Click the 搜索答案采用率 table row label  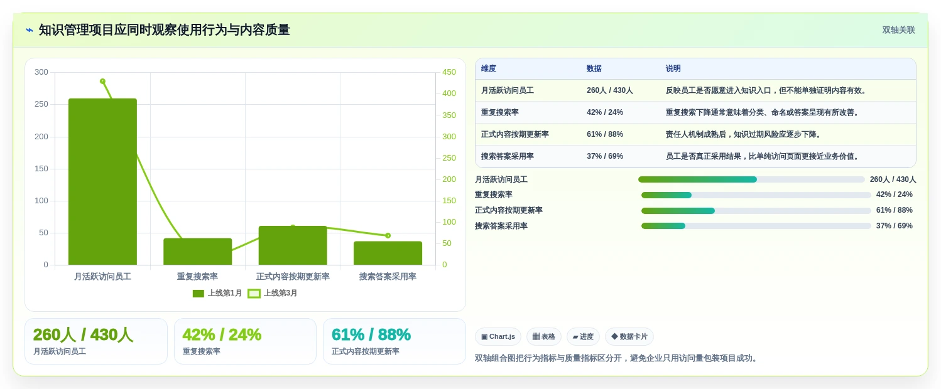(508, 156)
